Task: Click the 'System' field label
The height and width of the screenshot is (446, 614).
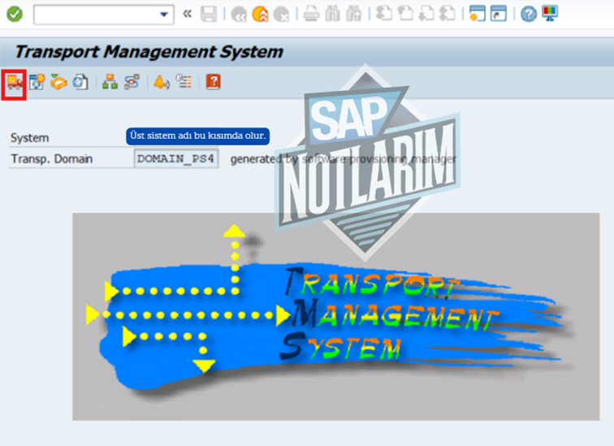Action: pos(30,138)
